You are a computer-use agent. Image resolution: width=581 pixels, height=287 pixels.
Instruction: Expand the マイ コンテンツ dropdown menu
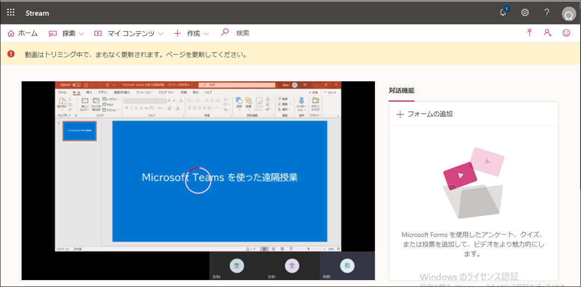[129, 33]
